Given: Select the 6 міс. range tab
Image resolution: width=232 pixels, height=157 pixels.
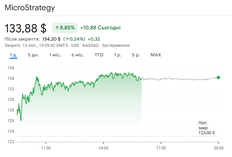Looking at the screenshot, I should coord(78,55).
